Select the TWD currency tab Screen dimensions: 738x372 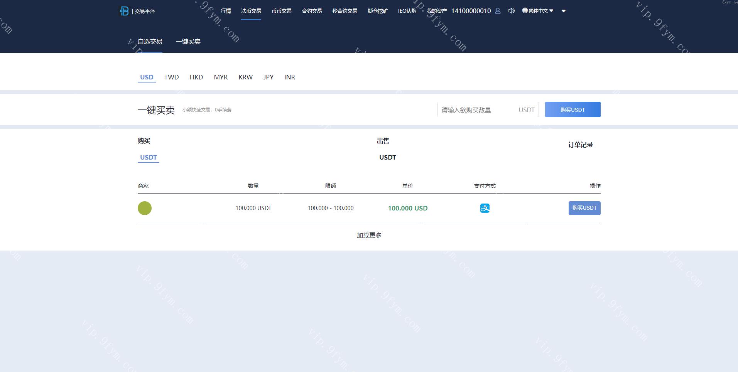pos(171,77)
